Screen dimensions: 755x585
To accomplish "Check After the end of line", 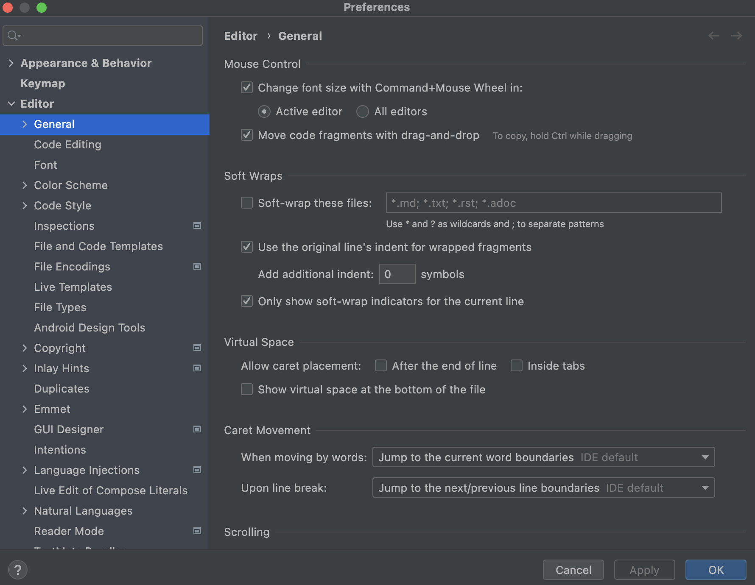I will click(380, 365).
